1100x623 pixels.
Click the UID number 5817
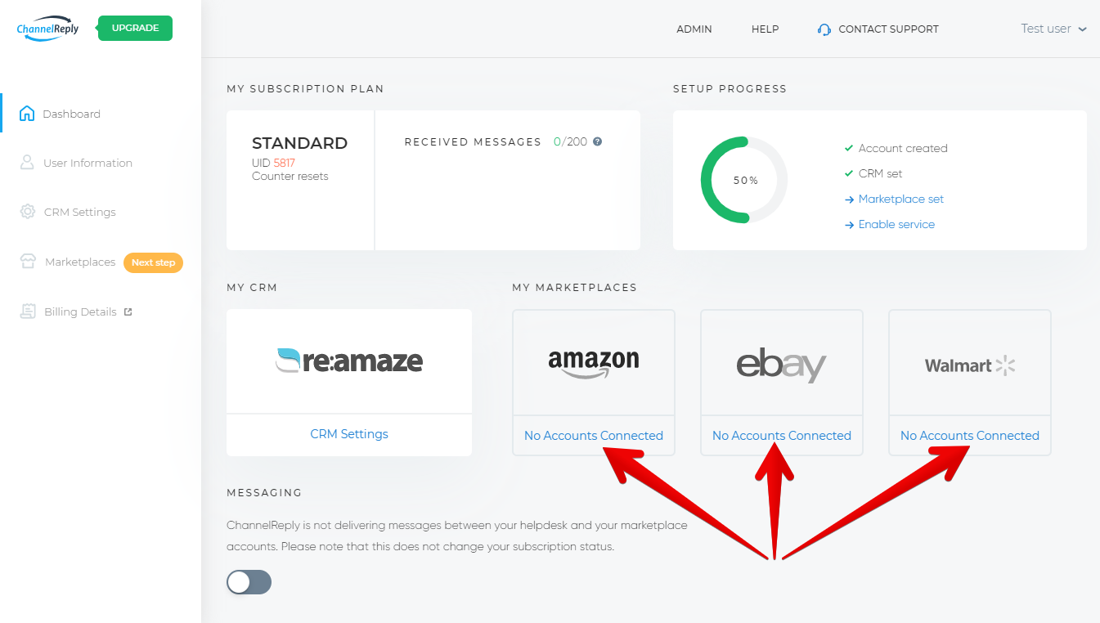(x=285, y=163)
